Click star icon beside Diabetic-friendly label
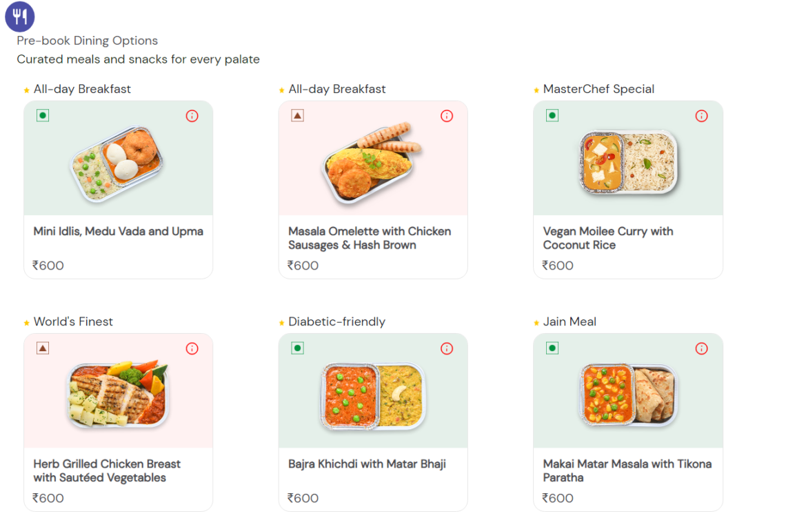 click(281, 321)
